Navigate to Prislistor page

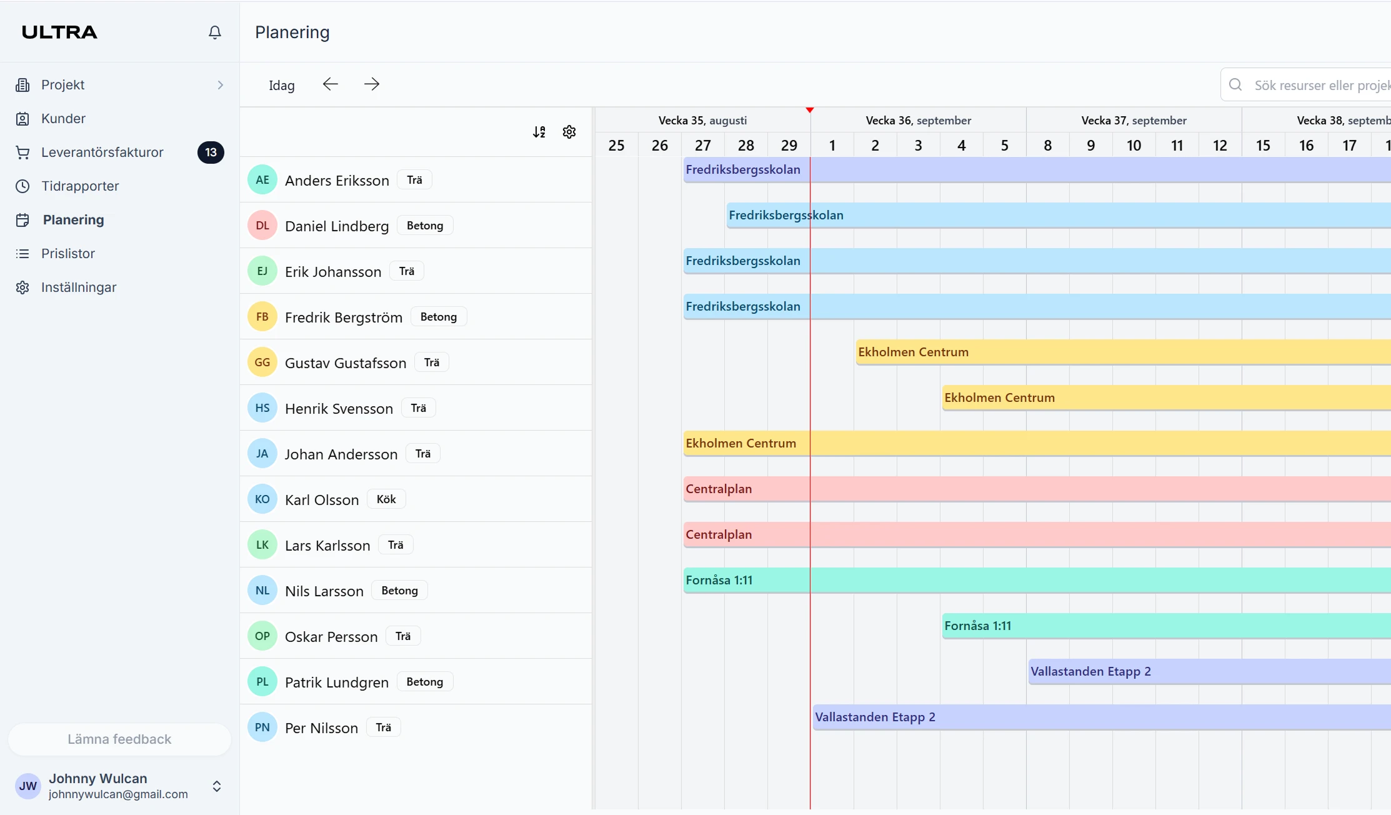tap(68, 254)
